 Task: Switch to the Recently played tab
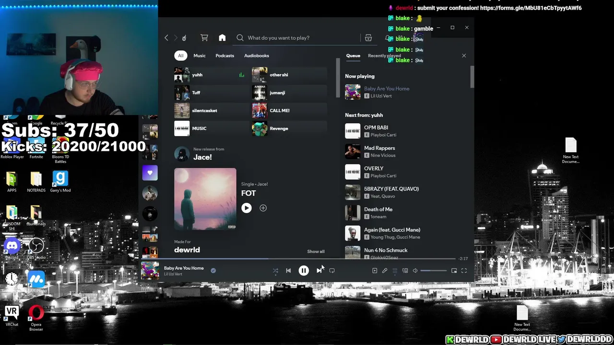384,56
